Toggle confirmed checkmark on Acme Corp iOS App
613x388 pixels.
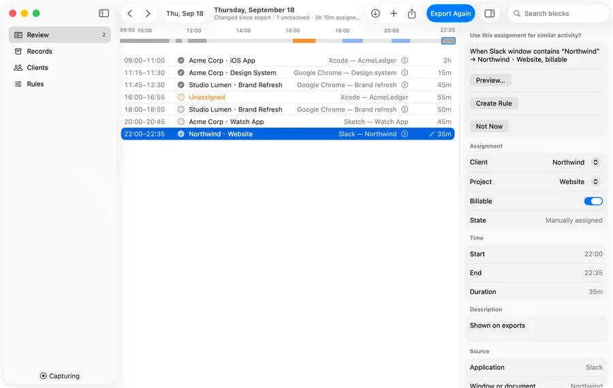pos(180,60)
